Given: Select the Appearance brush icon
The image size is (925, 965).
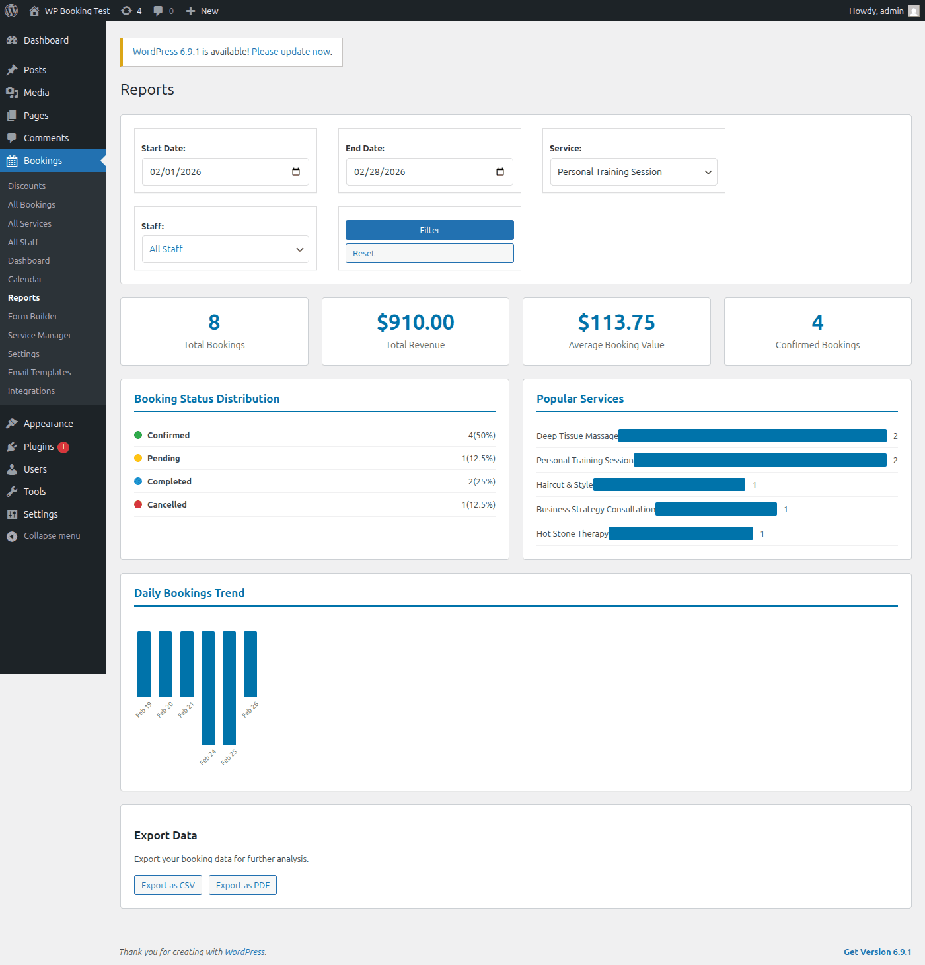Looking at the screenshot, I should [x=13, y=423].
